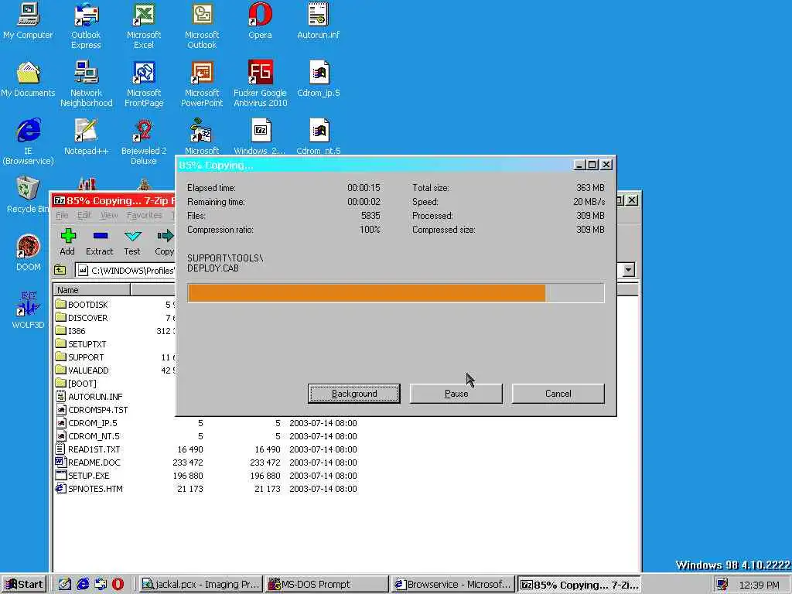Pause the copying operation
Screen dimensions: 792x594
click(456, 394)
